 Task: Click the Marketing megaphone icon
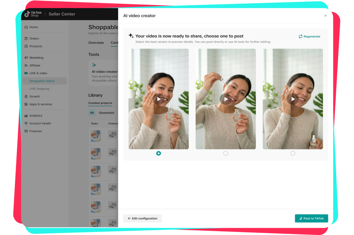pyautogui.click(x=26, y=57)
